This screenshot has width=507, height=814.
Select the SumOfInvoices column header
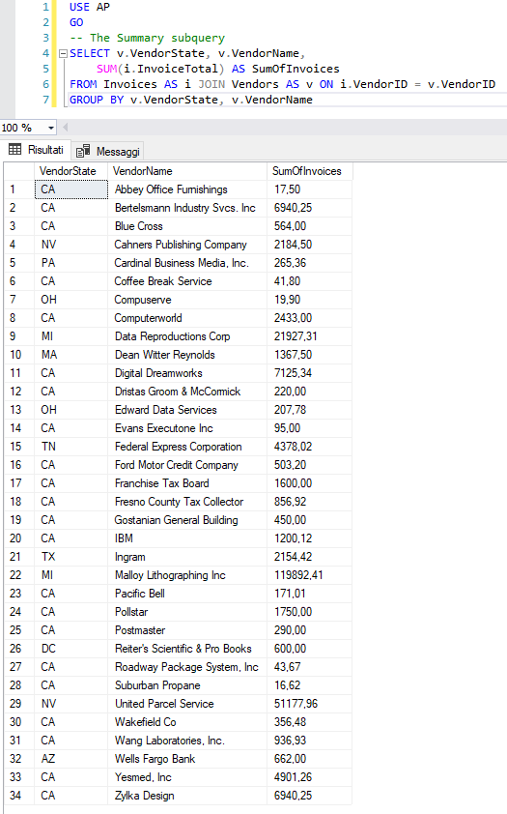tap(309, 171)
